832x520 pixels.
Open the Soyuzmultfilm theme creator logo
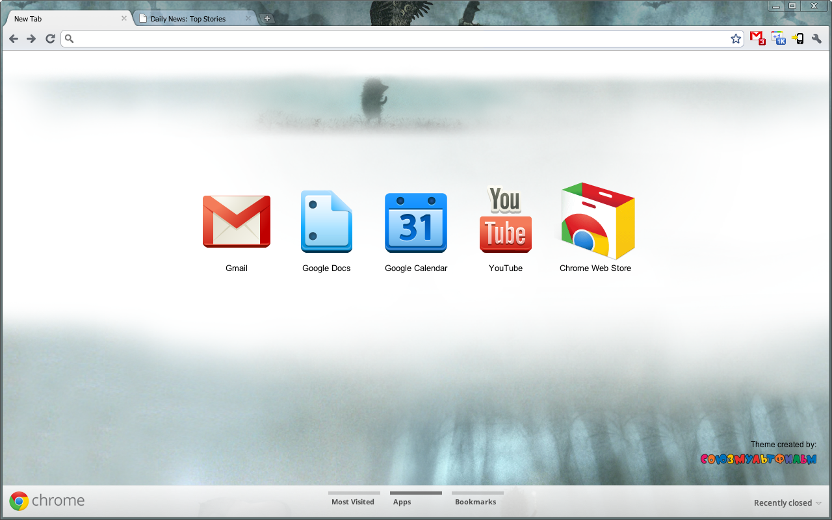(759, 460)
